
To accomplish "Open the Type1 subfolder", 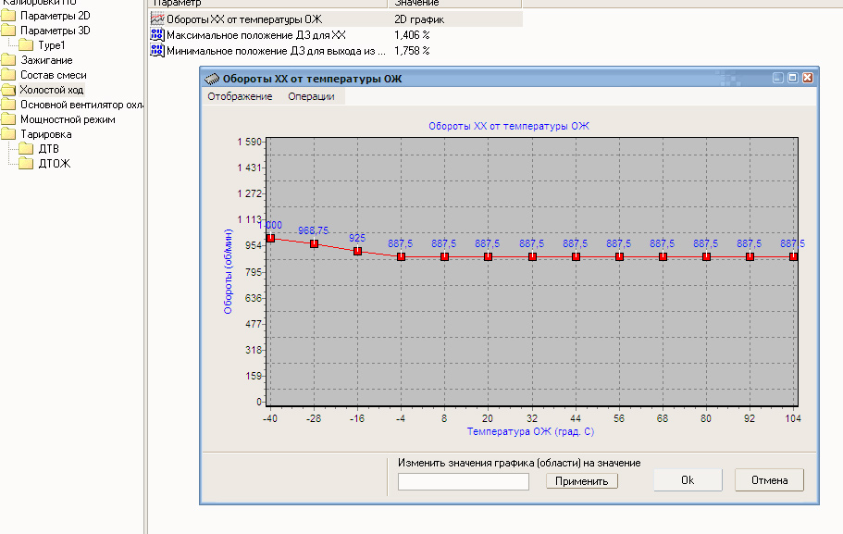I will tap(52, 45).
